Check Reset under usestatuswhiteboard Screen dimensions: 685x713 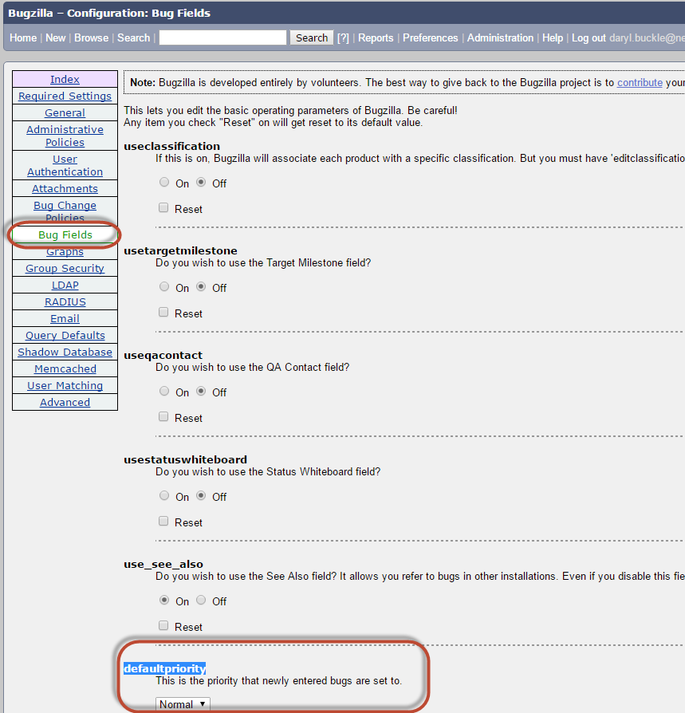click(x=163, y=522)
